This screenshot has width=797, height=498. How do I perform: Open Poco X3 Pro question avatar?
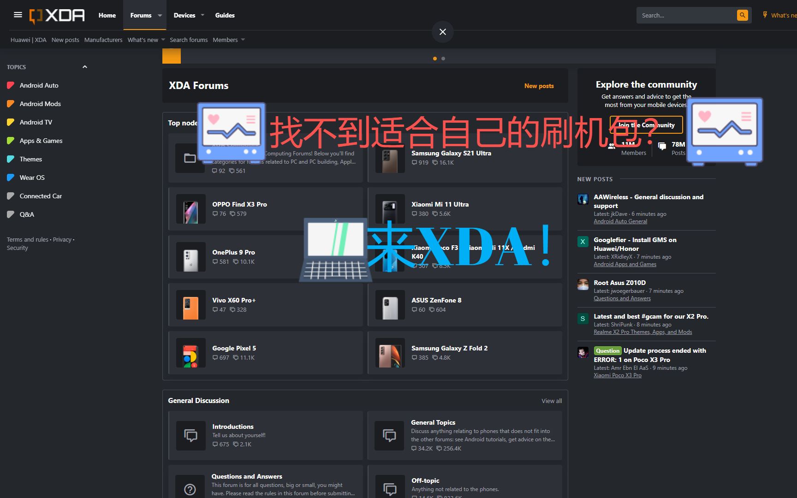pos(583,353)
